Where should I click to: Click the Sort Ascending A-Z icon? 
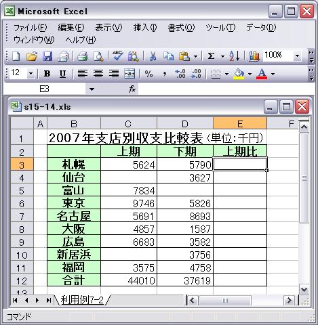235,56
